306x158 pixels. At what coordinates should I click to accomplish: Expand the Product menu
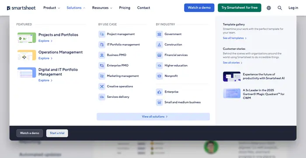[52, 8]
